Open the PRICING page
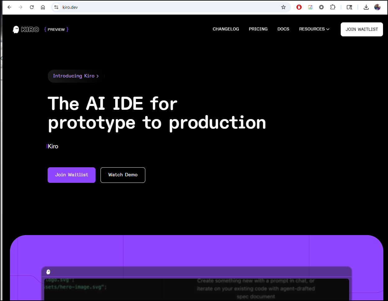This screenshot has height=301, width=388. pyautogui.click(x=258, y=29)
